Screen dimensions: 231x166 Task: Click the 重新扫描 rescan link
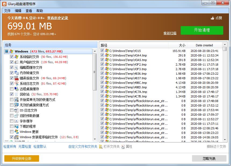pyautogui.click(x=169, y=33)
